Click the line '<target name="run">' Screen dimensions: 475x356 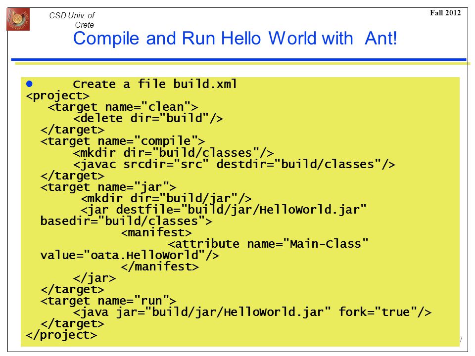(108, 301)
